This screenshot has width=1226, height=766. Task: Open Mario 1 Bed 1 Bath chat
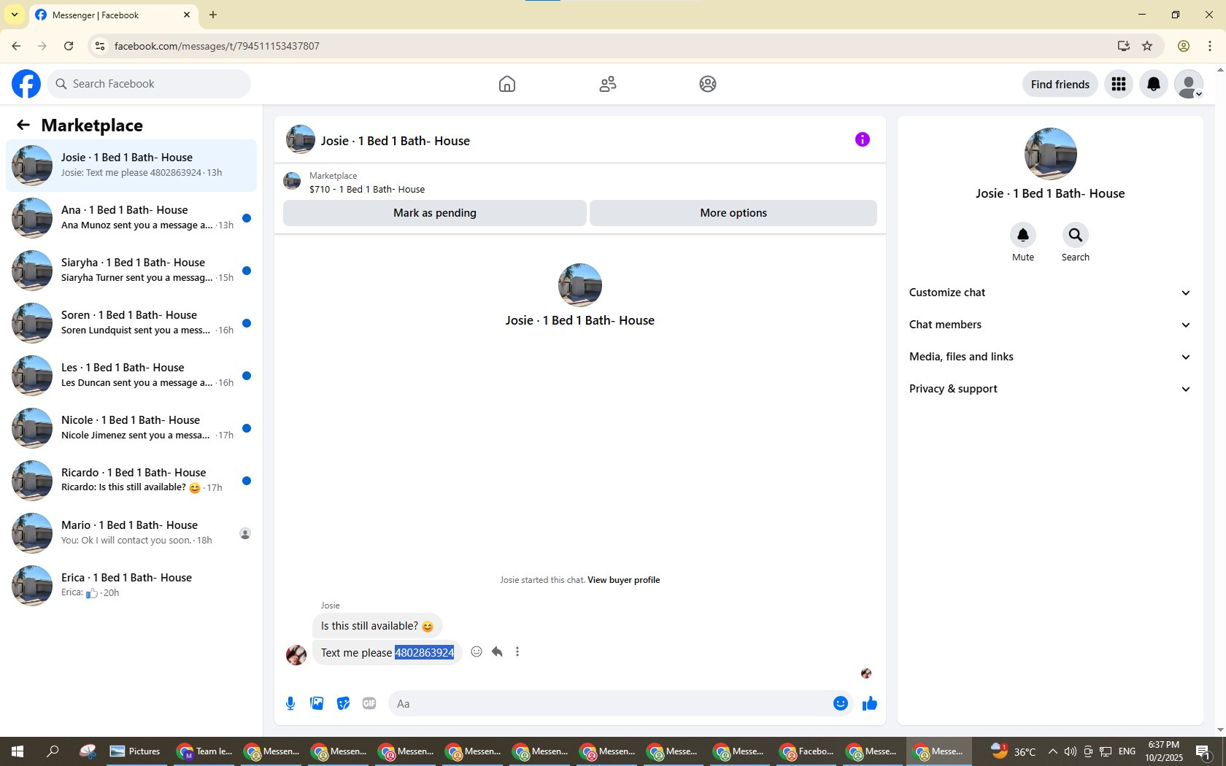click(131, 533)
